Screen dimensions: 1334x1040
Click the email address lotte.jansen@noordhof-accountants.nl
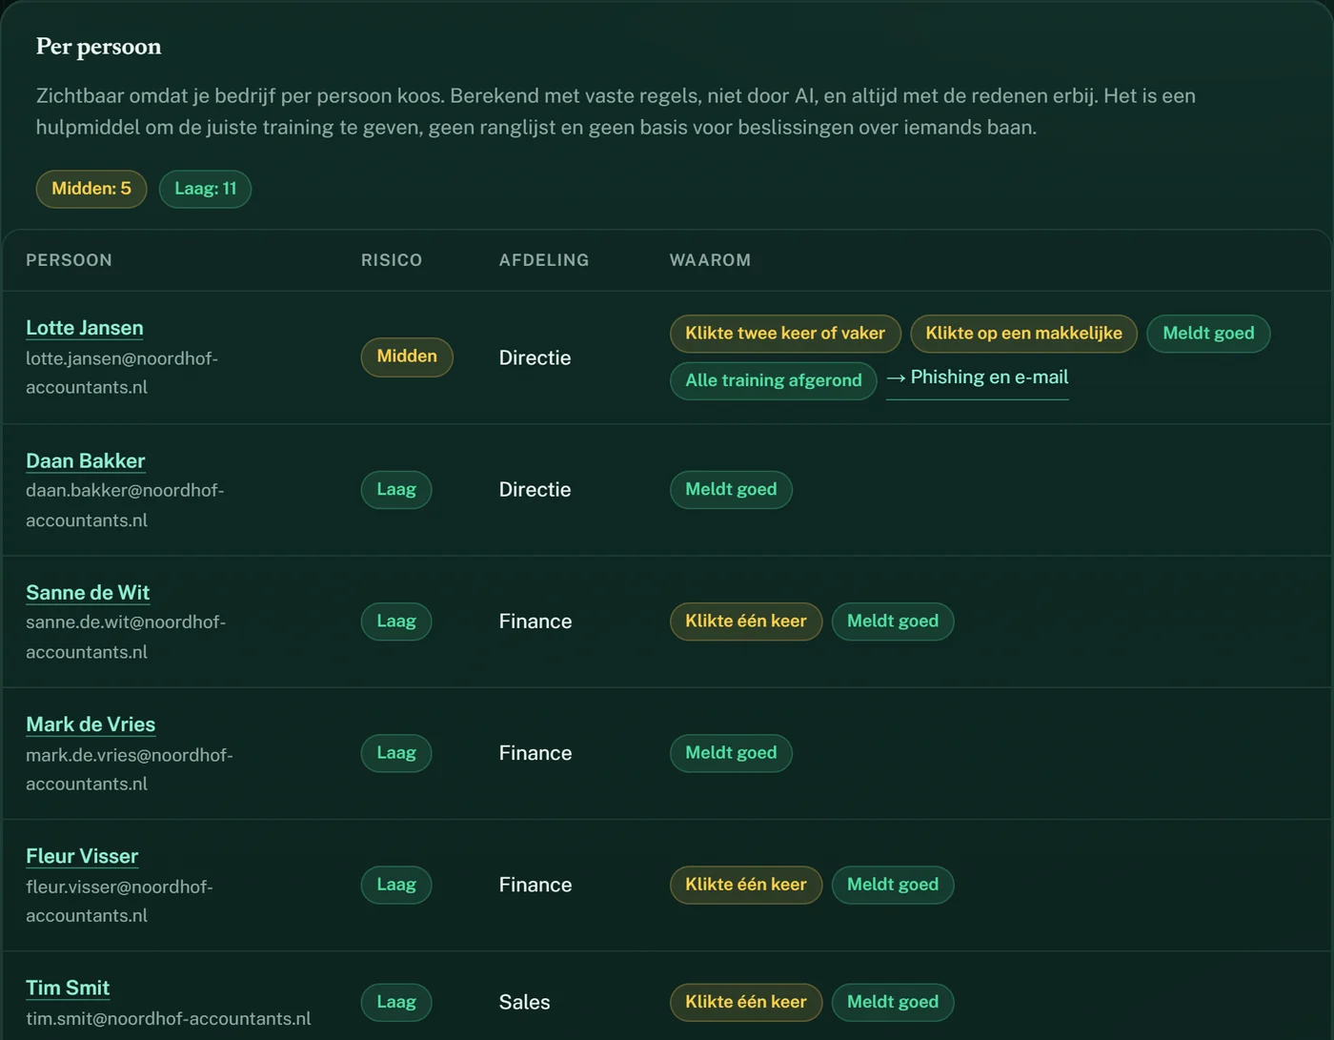point(122,373)
